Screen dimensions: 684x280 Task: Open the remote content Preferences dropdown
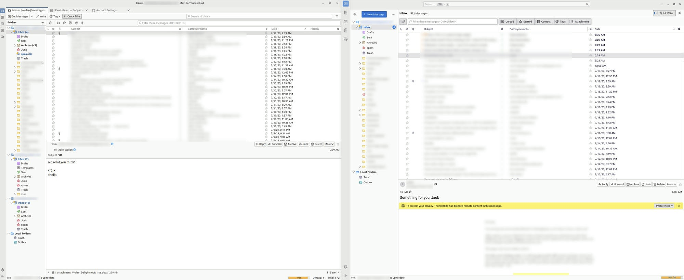[x=664, y=206]
